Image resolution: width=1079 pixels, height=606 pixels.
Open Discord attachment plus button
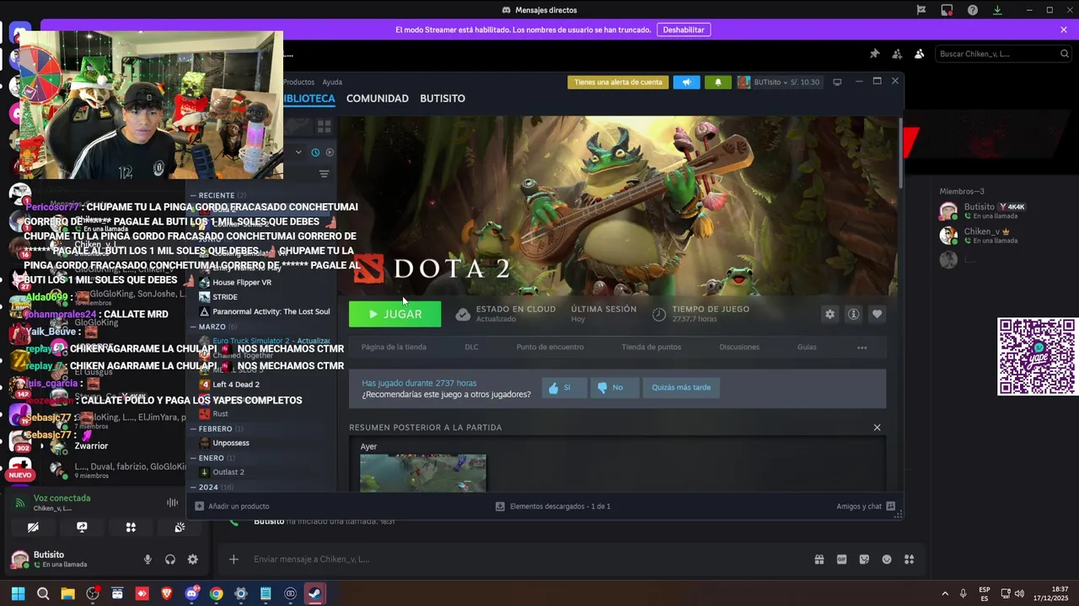[234, 559]
